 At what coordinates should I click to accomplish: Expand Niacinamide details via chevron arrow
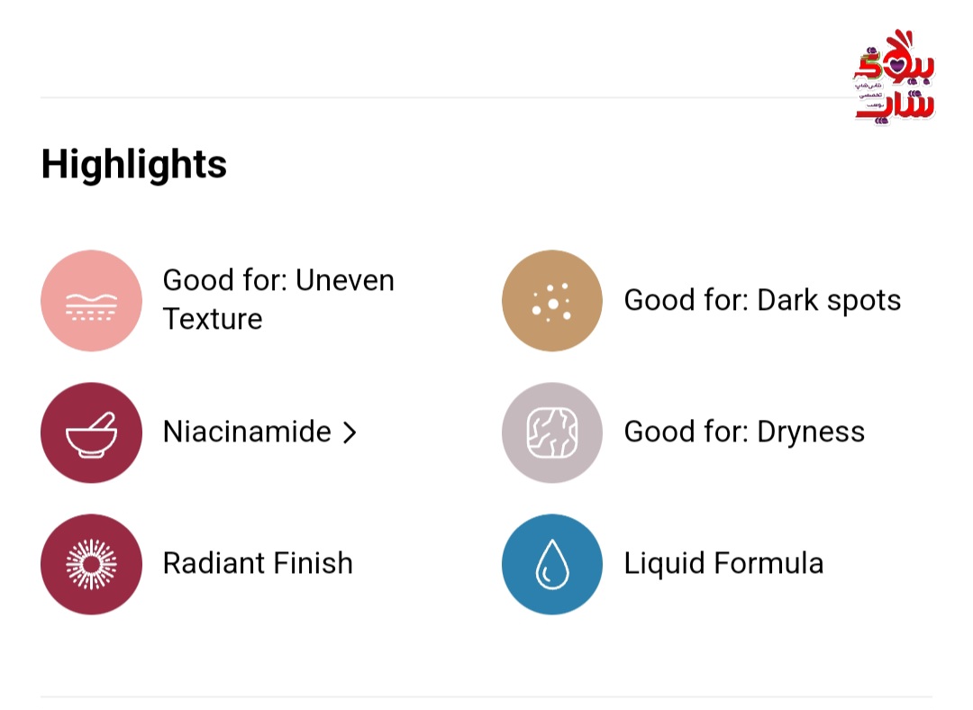click(x=350, y=432)
